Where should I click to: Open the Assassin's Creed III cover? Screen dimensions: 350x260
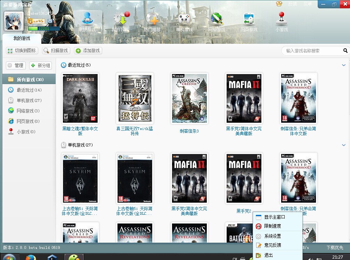tap(189, 98)
